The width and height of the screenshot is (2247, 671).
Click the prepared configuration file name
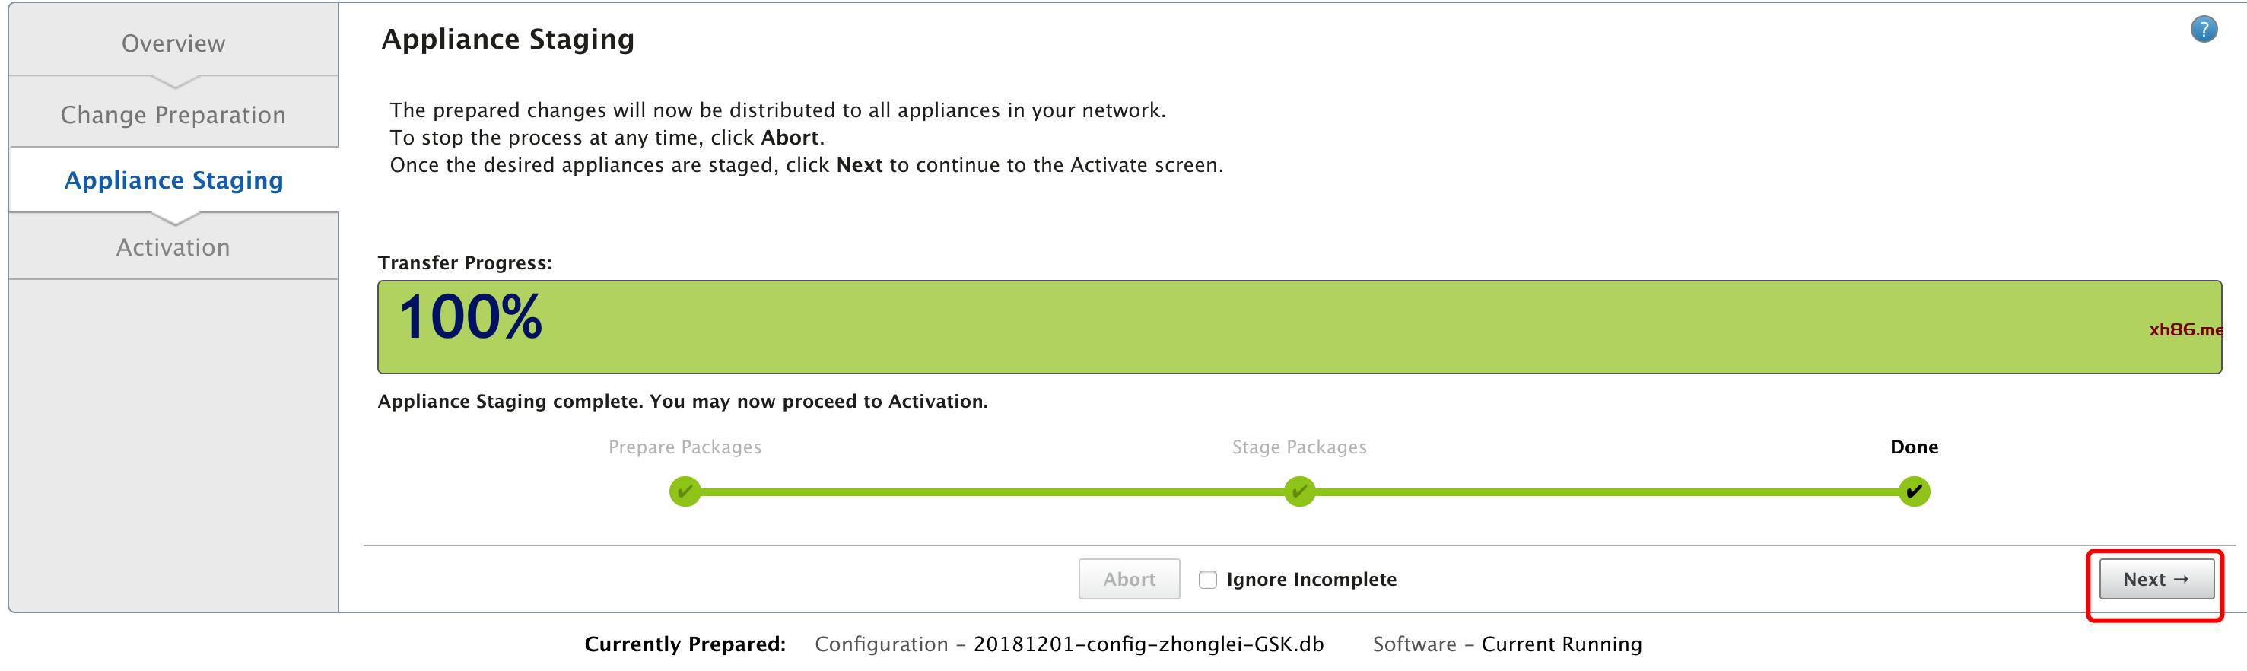(1148, 645)
